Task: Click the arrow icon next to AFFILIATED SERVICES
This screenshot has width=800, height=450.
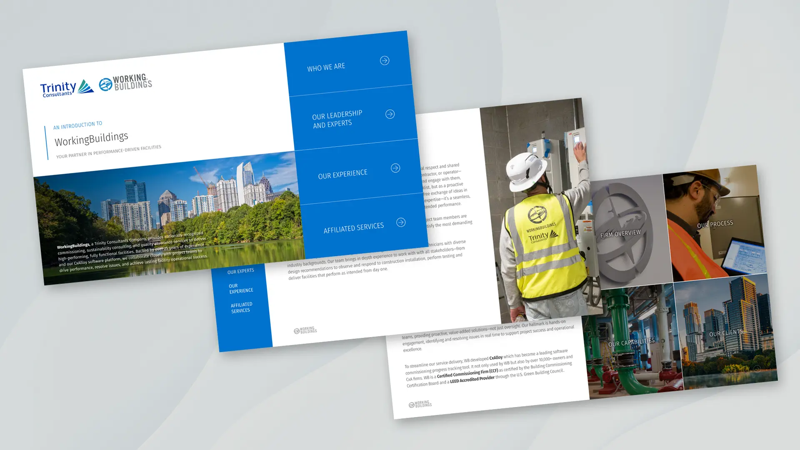Action: [401, 222]
